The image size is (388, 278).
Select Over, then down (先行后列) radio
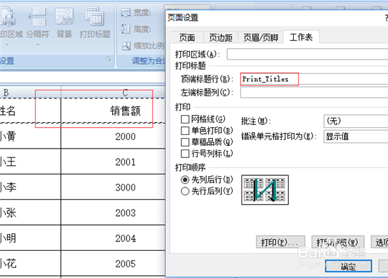pos(185,191)
